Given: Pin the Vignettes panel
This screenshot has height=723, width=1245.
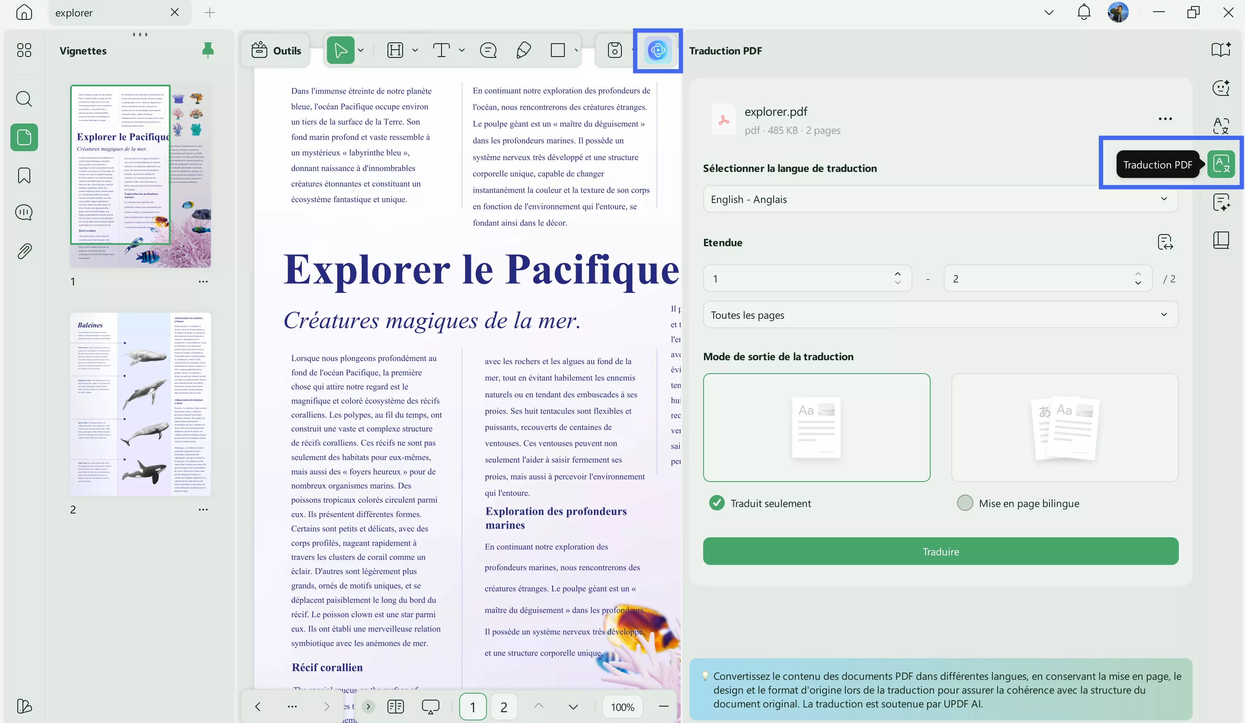Looking at the screenshot, I should point(208,50).
